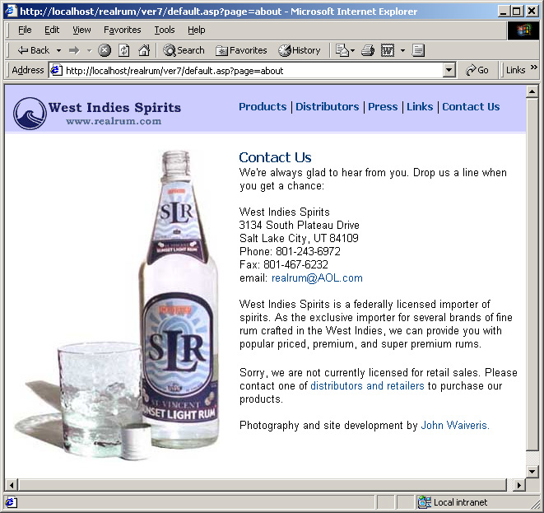The image size is (544, 513).
Task: Open the Favorites pane from toolbar
Action: (241, 50)
